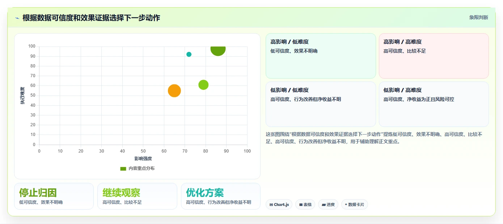
Task: Click the 进度 tag chip
Action: pos(328,205)
